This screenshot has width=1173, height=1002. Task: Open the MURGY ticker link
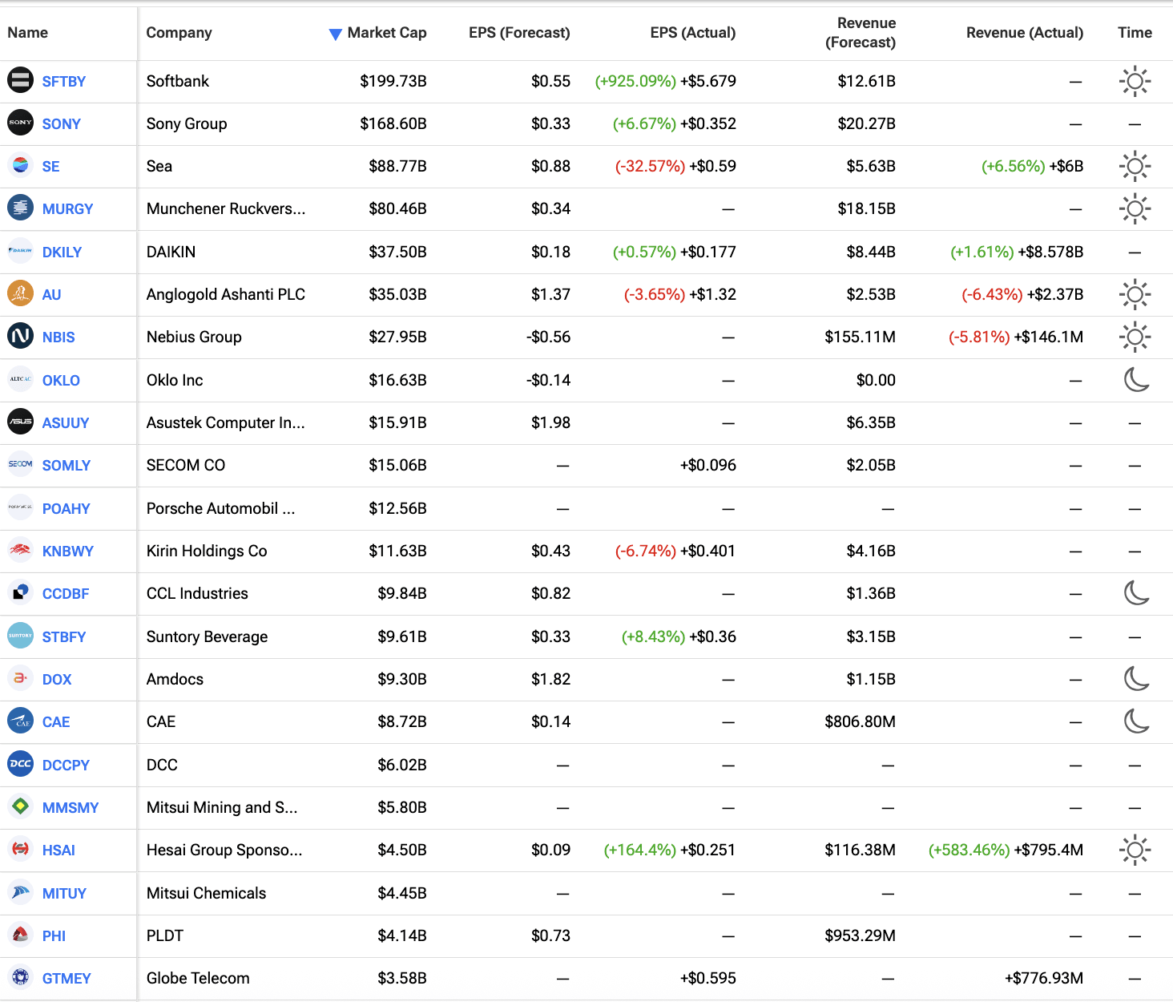[x=67, y=209]
